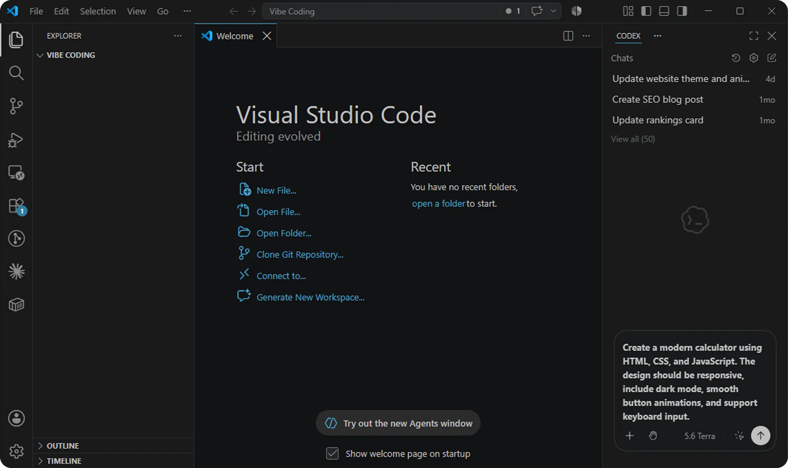Close the Codex side panel
The image size is (788, 468).
pos(772,36)
